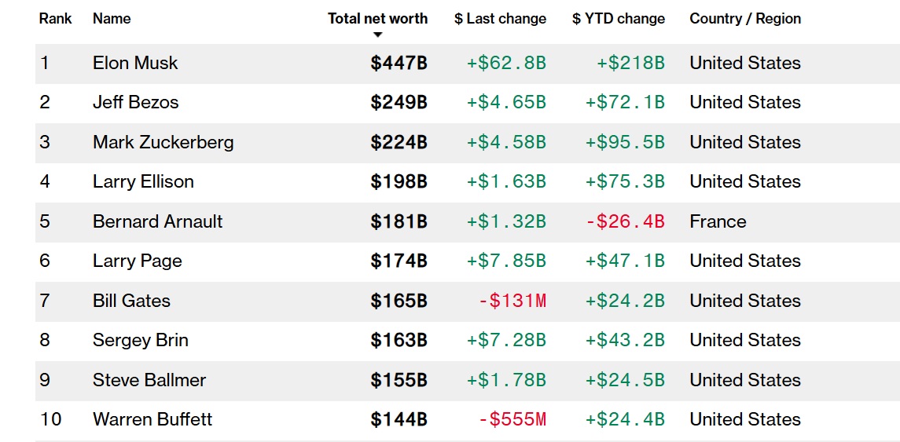Viewport: 900px width, 442px height.
Task: Click the $ Last change column header
Action: tap(500, 18)
